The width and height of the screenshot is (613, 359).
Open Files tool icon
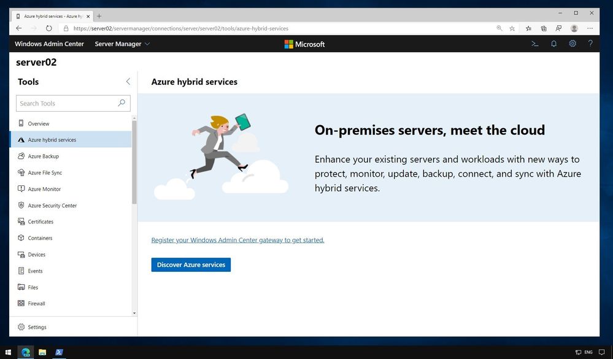point(21,287)
